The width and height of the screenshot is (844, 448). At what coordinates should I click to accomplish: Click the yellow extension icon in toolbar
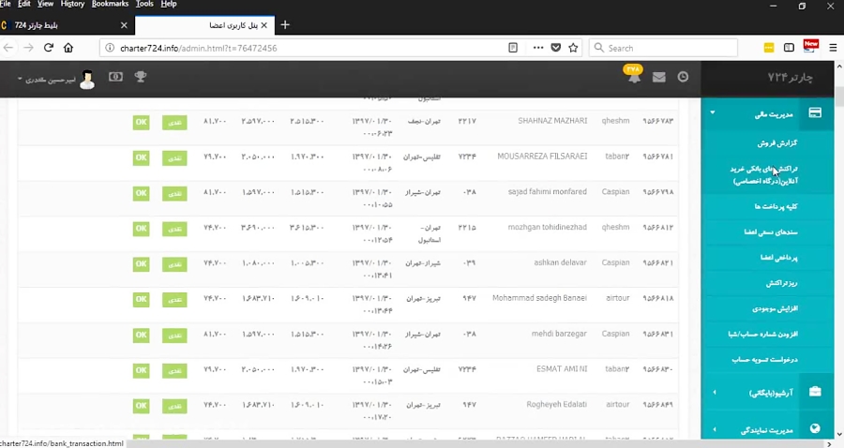pos(769,48)
